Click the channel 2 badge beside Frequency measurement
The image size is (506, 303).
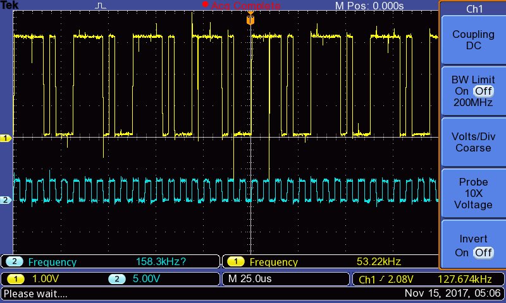pyautogui.click(x=14, y=261)
